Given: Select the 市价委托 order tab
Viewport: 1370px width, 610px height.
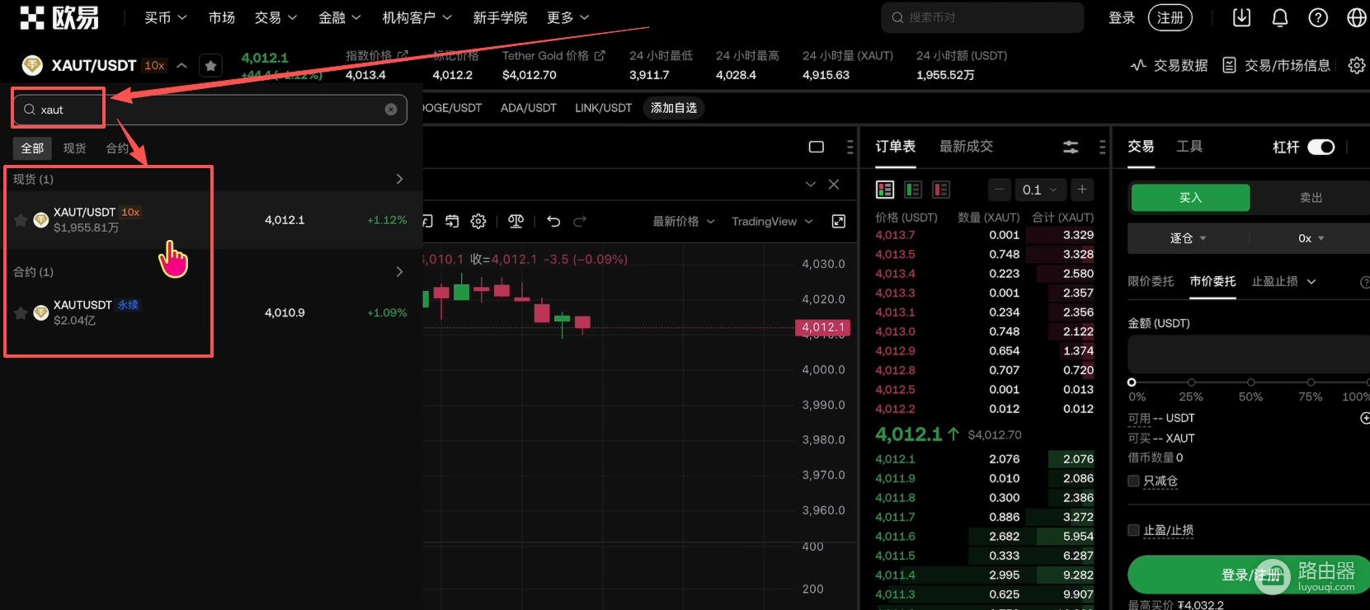Looking at the screenshot, I should point(1212,281).
